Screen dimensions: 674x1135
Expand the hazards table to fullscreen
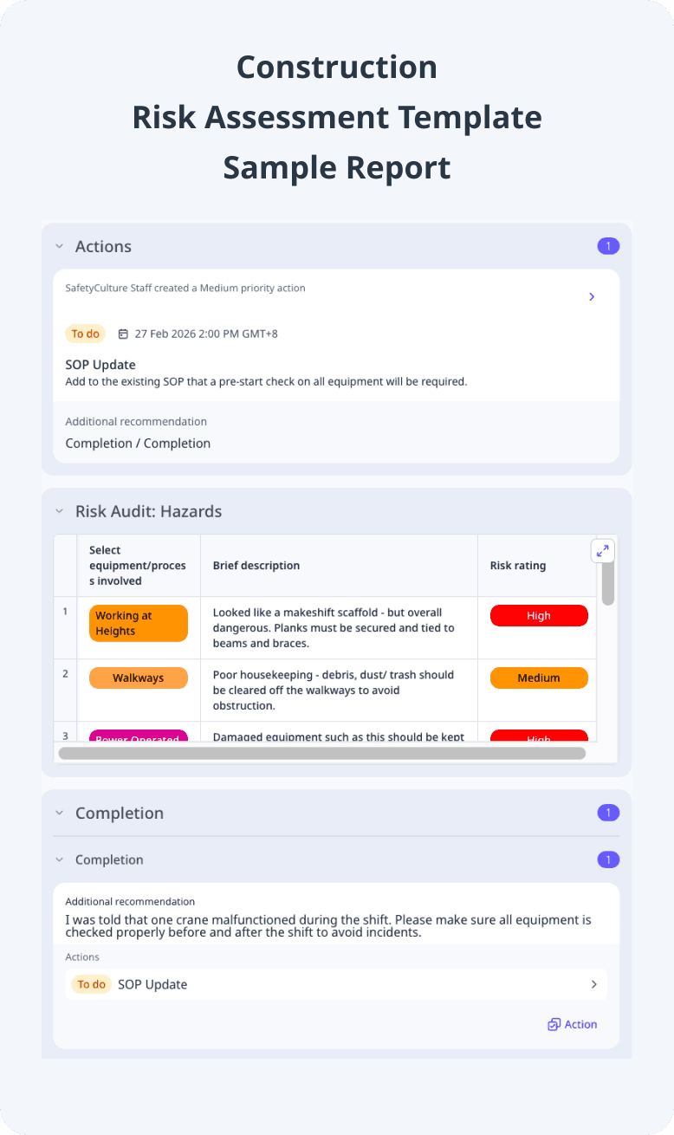603,550
